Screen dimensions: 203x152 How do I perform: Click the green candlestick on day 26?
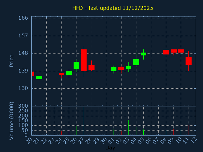[76, 65]
